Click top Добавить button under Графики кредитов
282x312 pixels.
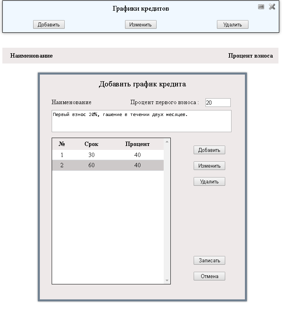(49, 24)
